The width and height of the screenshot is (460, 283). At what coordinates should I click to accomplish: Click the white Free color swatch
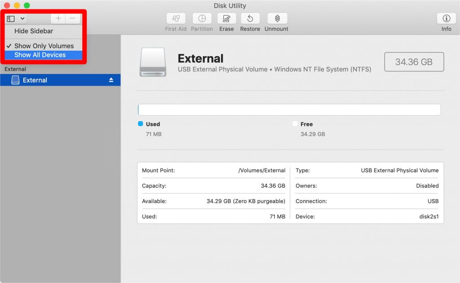tap(295, 124)
